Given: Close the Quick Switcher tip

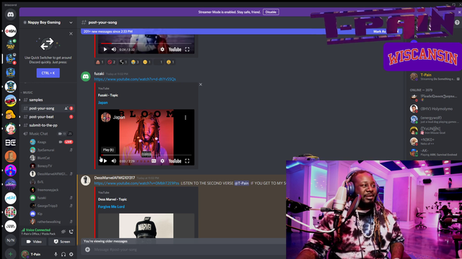Looking at the screenshot, I should [71, 34].
